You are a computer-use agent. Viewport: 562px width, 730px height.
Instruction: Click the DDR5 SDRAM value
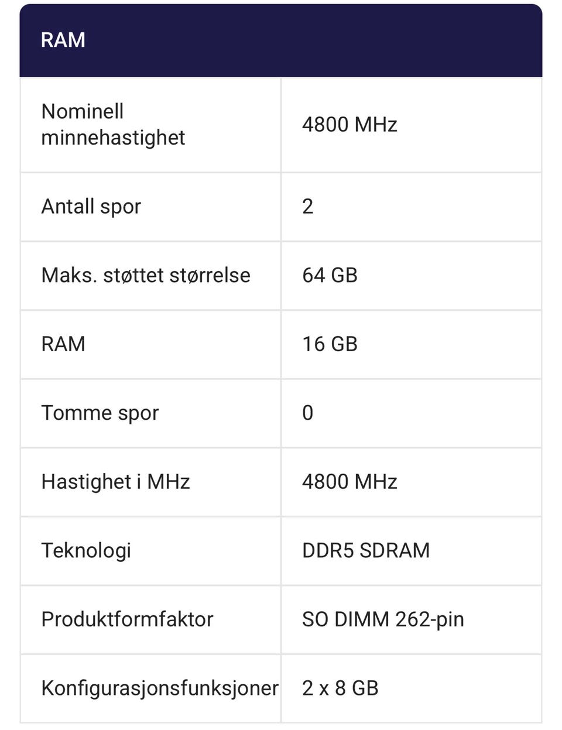(366, 551)
